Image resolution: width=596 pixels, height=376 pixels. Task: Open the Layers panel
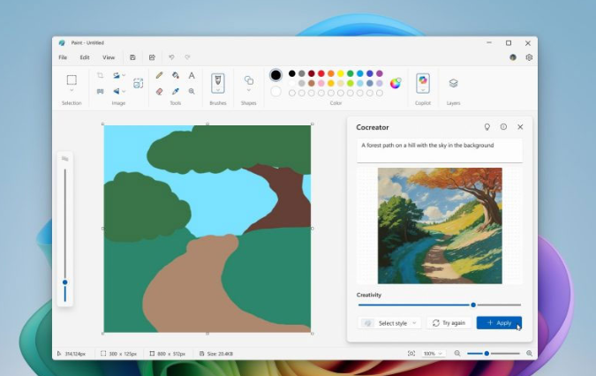pos(453,83)
